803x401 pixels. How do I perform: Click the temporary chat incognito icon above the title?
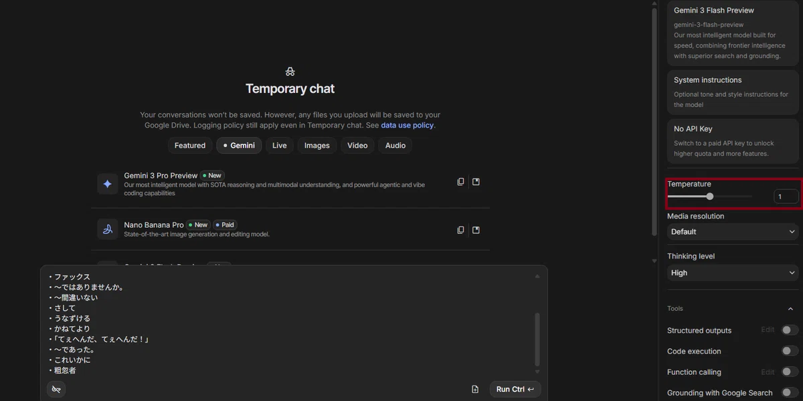coord(290,72)
